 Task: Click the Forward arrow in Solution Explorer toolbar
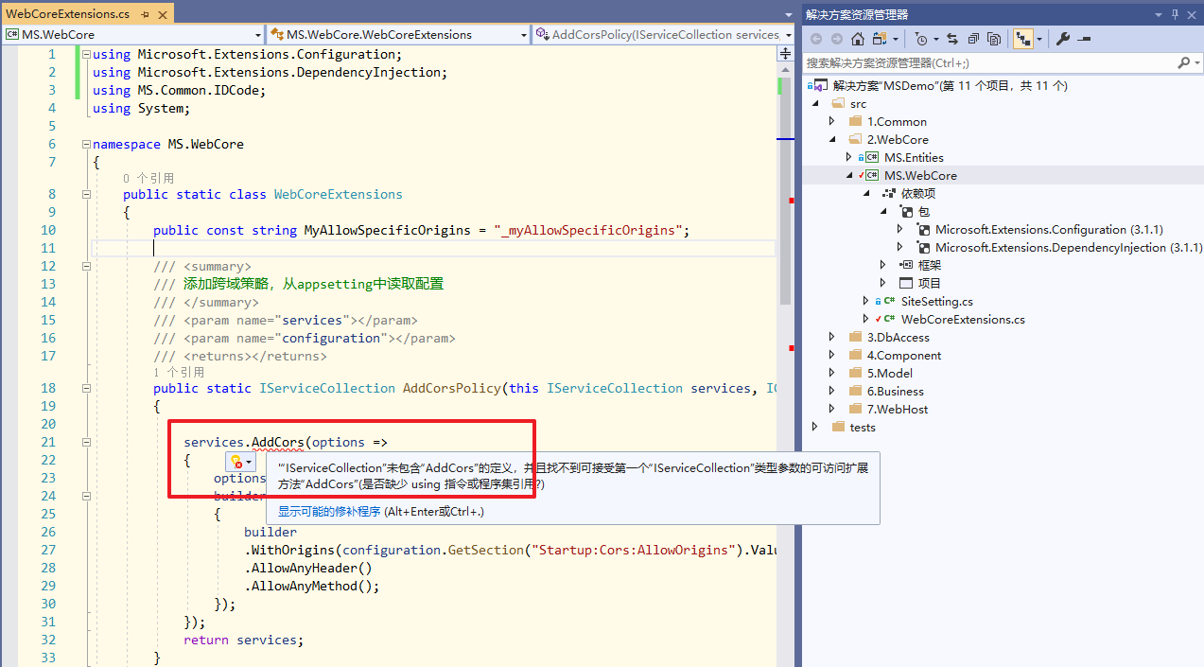pos(837,39)
